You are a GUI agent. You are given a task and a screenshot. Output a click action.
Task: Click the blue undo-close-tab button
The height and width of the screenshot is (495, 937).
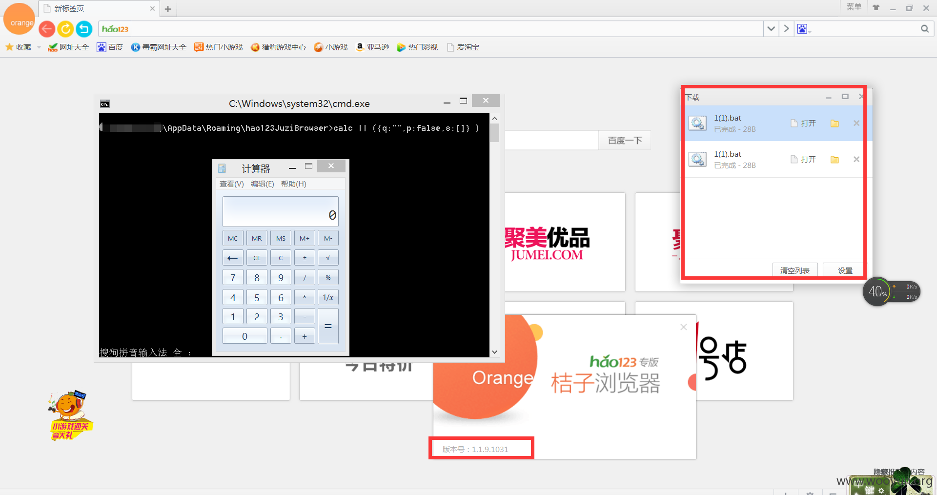(84, 29)
